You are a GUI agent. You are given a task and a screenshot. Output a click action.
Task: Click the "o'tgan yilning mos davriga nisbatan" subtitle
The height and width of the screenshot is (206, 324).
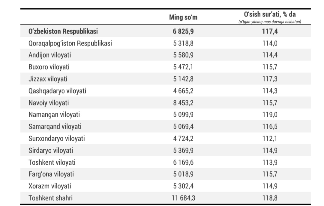(270, 22)
